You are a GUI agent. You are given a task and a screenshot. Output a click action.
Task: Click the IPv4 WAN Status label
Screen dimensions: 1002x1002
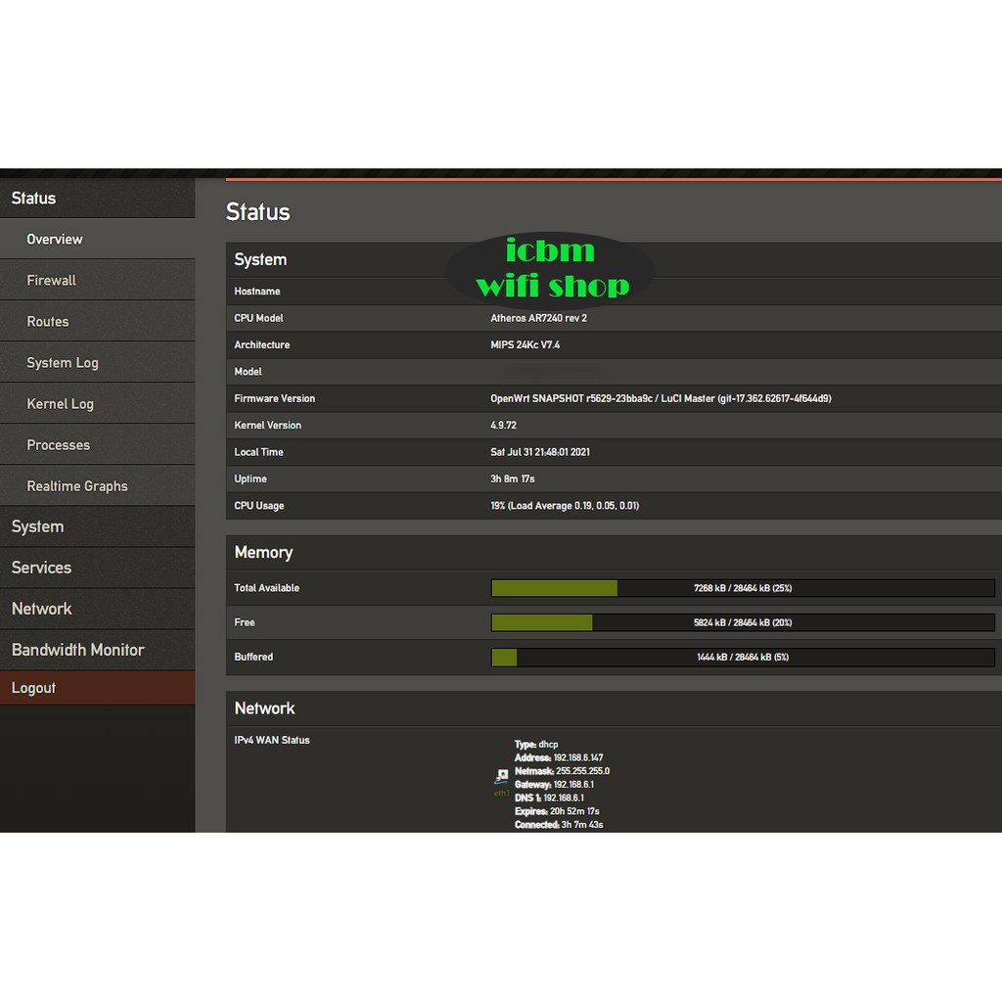pyautogui.click(x=272, y=740)
